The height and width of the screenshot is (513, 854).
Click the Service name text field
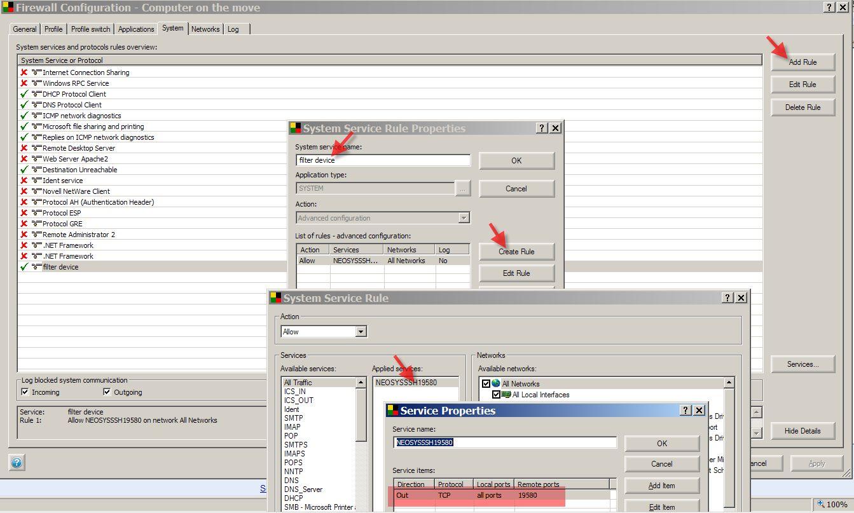point(504,442)
